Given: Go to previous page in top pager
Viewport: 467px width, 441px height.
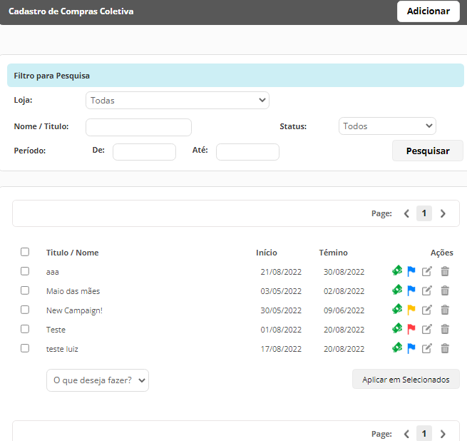Looking at the screenshot, I should (x=406, y=213).
